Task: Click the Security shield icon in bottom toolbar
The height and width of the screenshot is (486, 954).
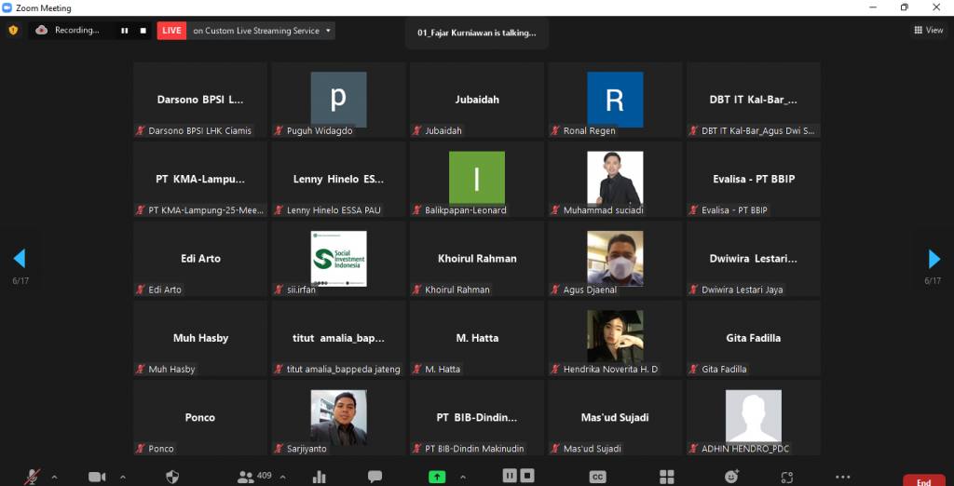Action: (x=172, y=477)
